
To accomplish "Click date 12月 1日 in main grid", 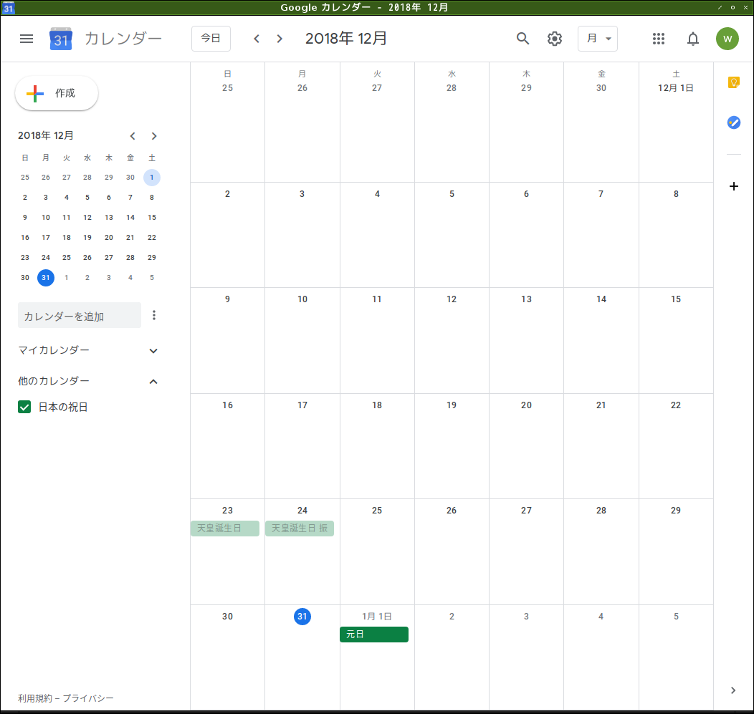I will [676, 88].
